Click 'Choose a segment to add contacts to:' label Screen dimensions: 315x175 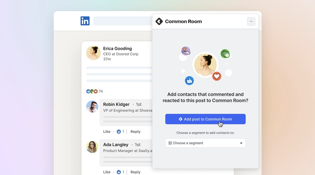click(x=205, y=133)
